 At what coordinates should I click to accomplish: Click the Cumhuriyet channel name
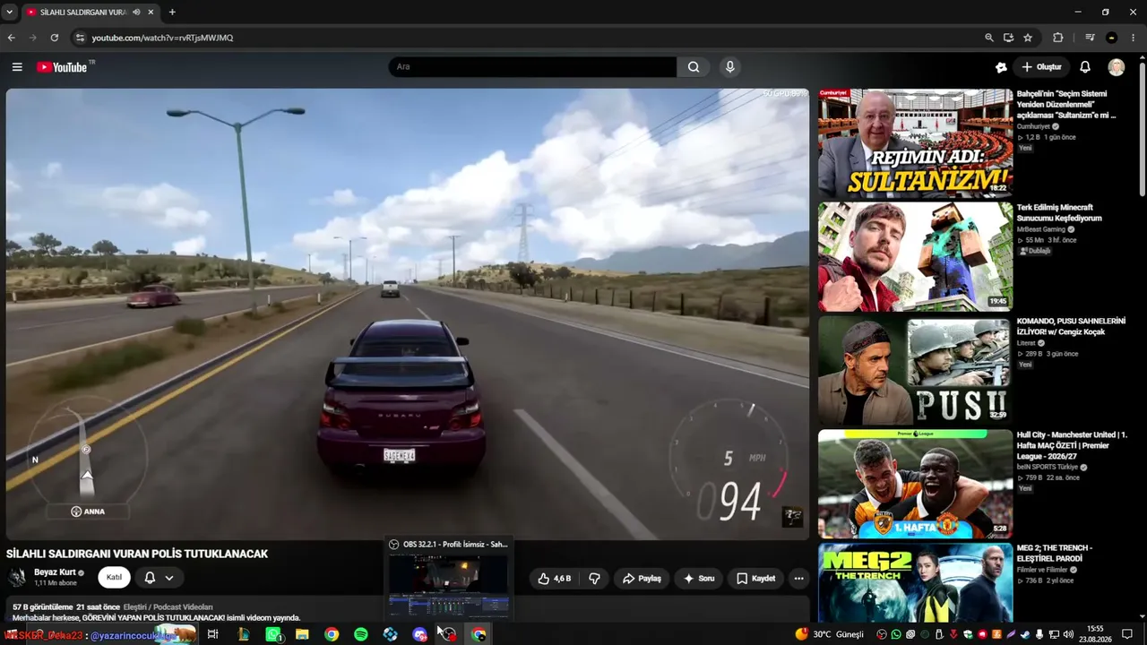click(1034, 127)
